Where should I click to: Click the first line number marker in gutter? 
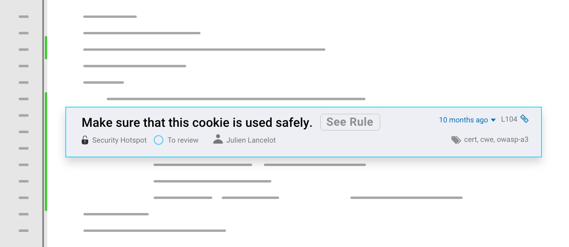[24, 17]
